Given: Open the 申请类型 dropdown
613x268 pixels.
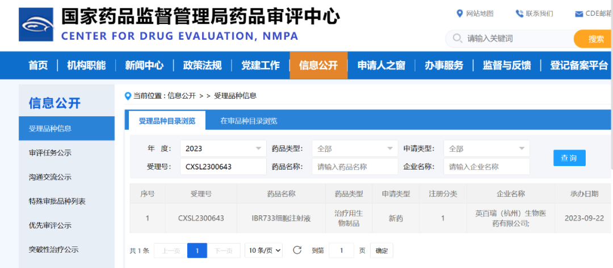Looking at the screenshot, I should coord(487,148).
